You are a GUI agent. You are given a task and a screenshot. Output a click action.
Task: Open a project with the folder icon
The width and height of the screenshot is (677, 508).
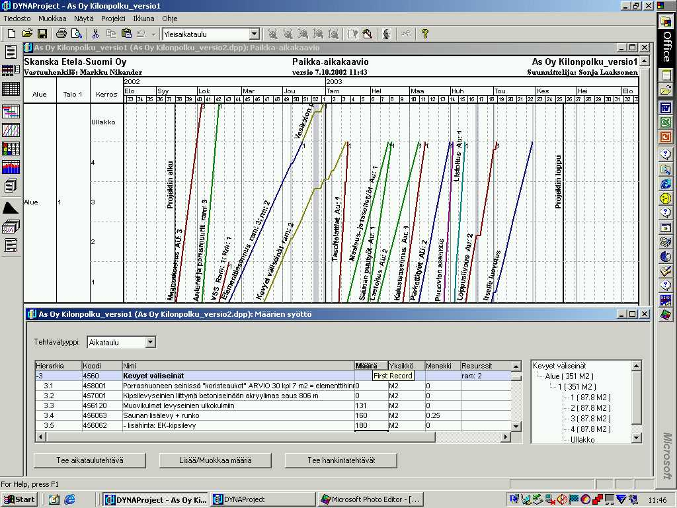tap(27, 34)
